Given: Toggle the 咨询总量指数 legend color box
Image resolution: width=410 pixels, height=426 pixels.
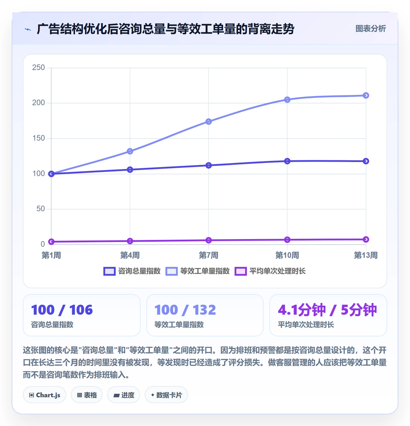Looking at the screenshot, I should 110,271.
